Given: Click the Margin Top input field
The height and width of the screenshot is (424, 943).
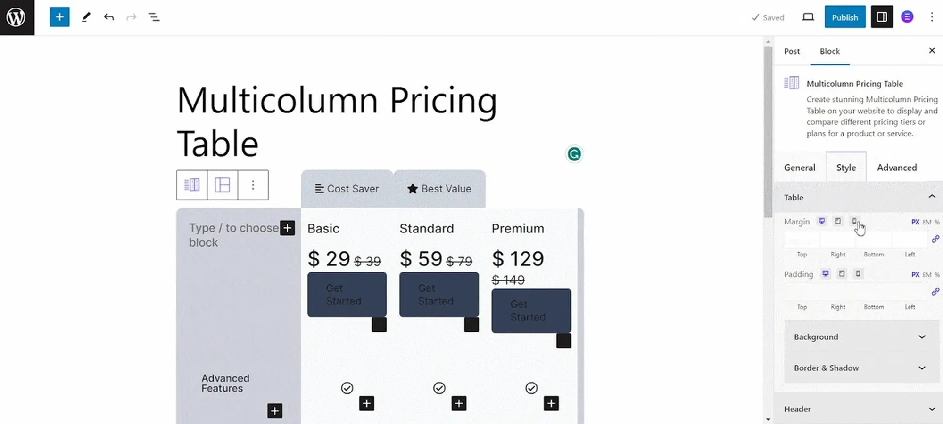Looking at the screenshot, I should pyautogui.click(x=802, y=240).
